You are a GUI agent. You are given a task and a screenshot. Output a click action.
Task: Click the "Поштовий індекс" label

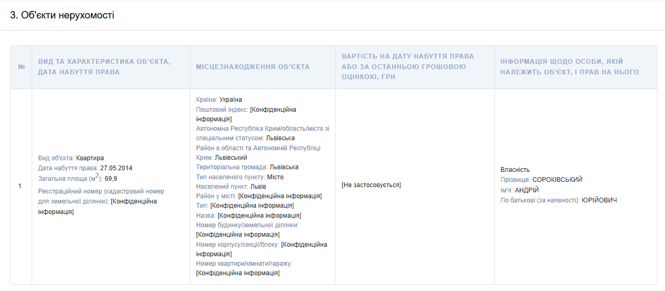[x=221, y=110]
